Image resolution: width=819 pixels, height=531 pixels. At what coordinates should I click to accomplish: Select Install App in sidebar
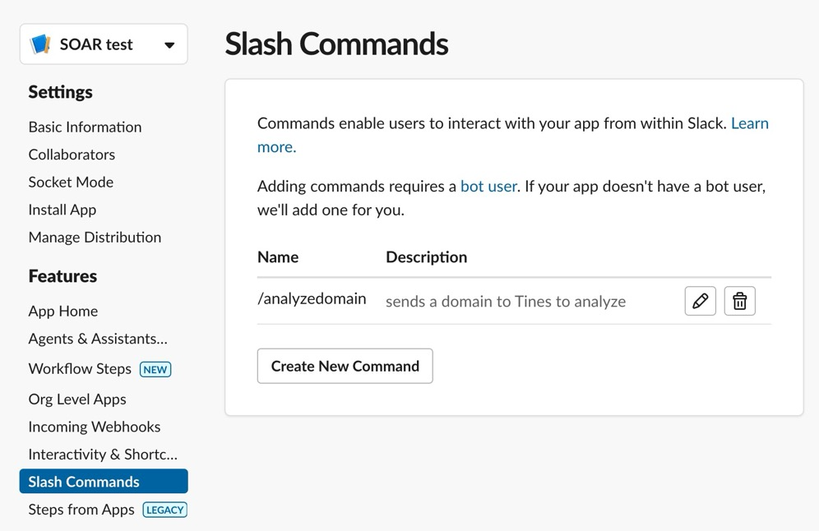coord(62,210)
